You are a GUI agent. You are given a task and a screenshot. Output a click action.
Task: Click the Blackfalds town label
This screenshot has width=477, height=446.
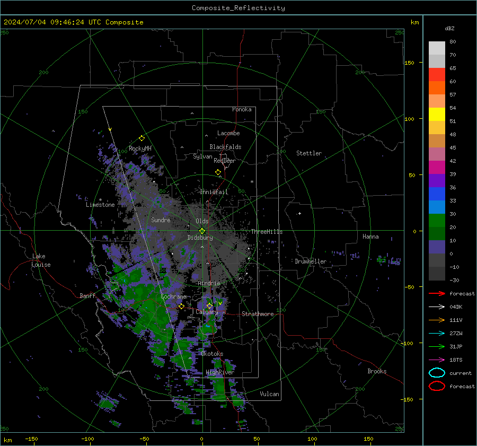(x=225, y=147)
